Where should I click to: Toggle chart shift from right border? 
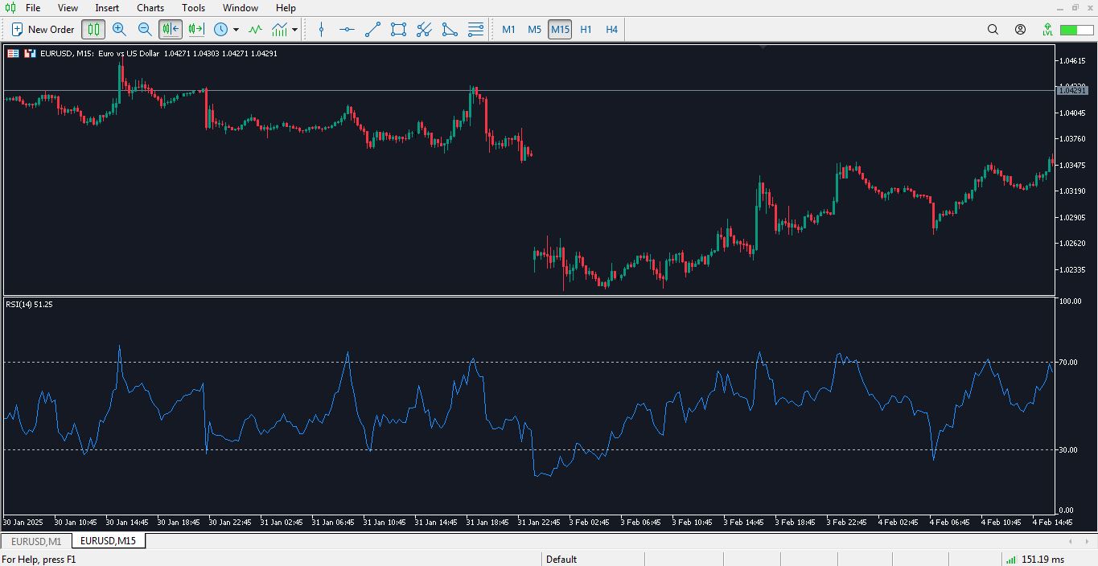pyautogui.click(x=171, y=30)
